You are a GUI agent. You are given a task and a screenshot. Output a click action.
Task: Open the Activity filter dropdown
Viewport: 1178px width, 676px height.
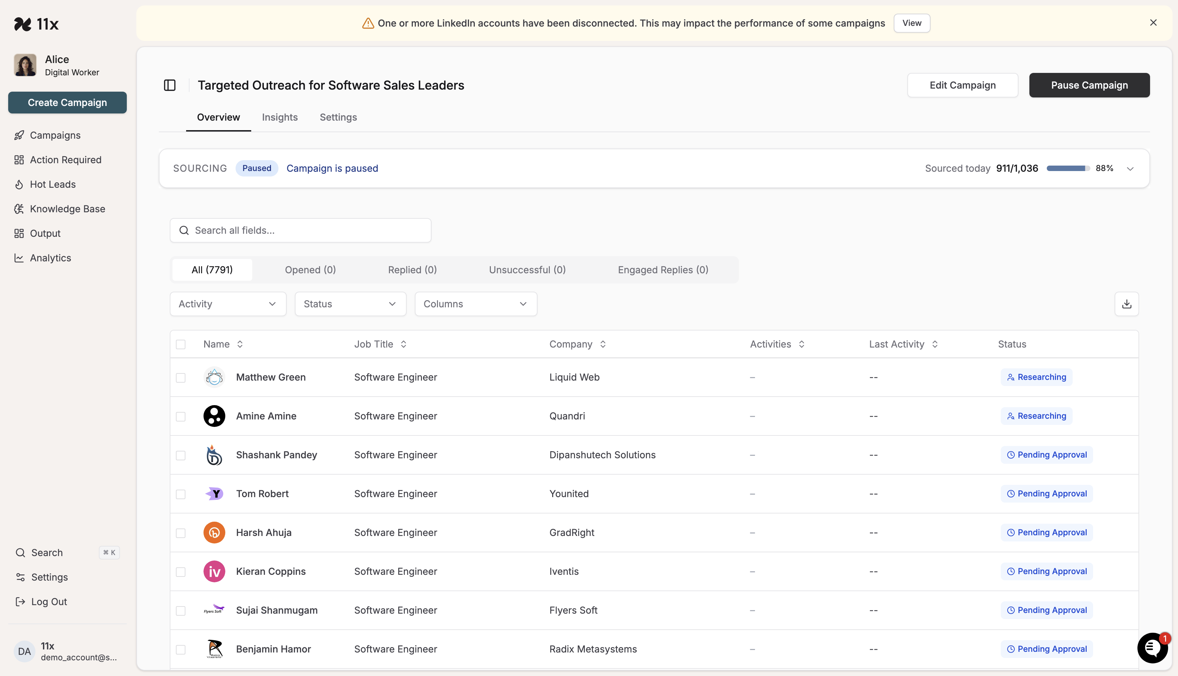coord(227,304)
